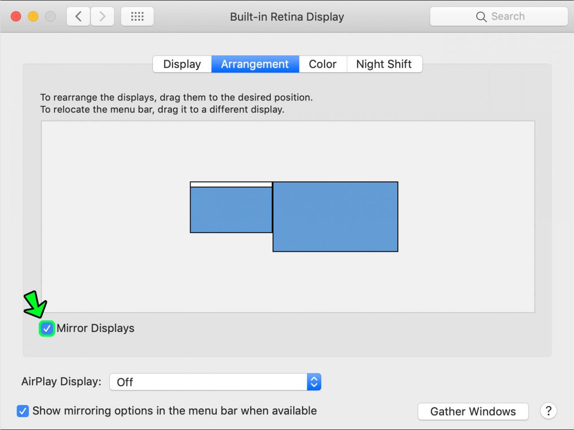574x430 pixels.
Task: Open the Color tab
Action: pos(322,64)
